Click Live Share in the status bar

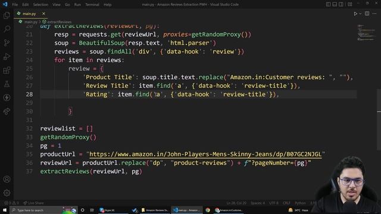(33, 203)
